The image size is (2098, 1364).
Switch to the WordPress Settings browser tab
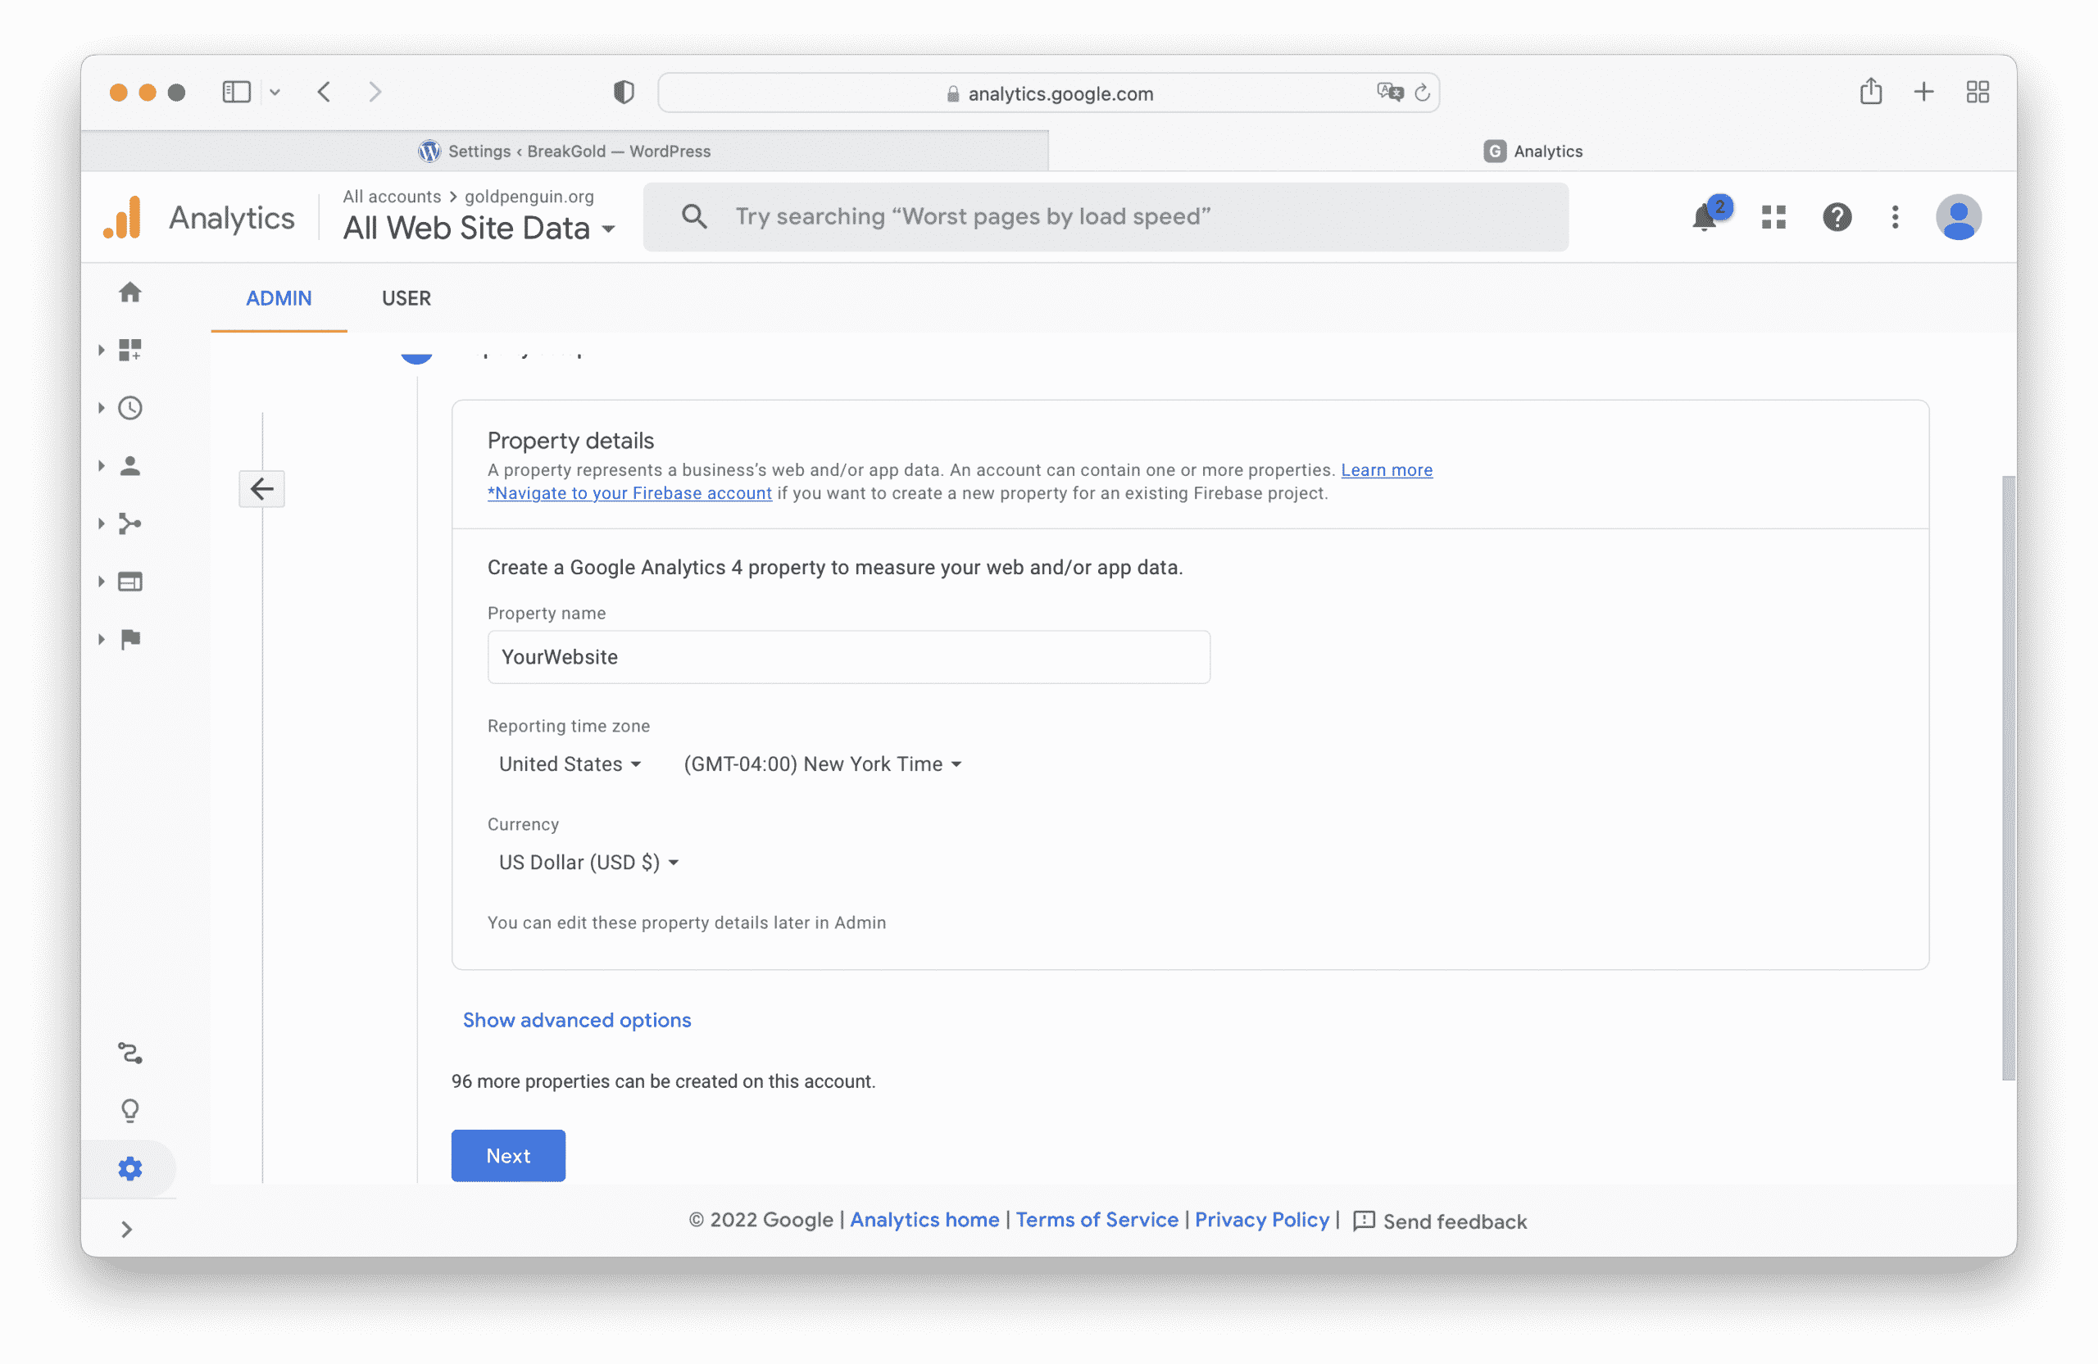[x=564, y=152]
